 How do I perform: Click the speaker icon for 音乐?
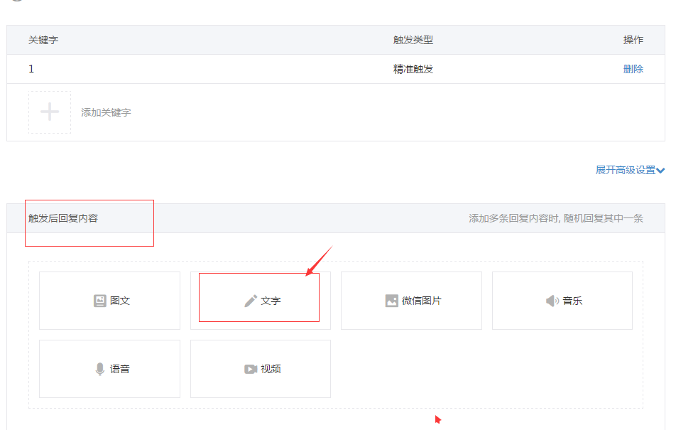pos(552,301)
